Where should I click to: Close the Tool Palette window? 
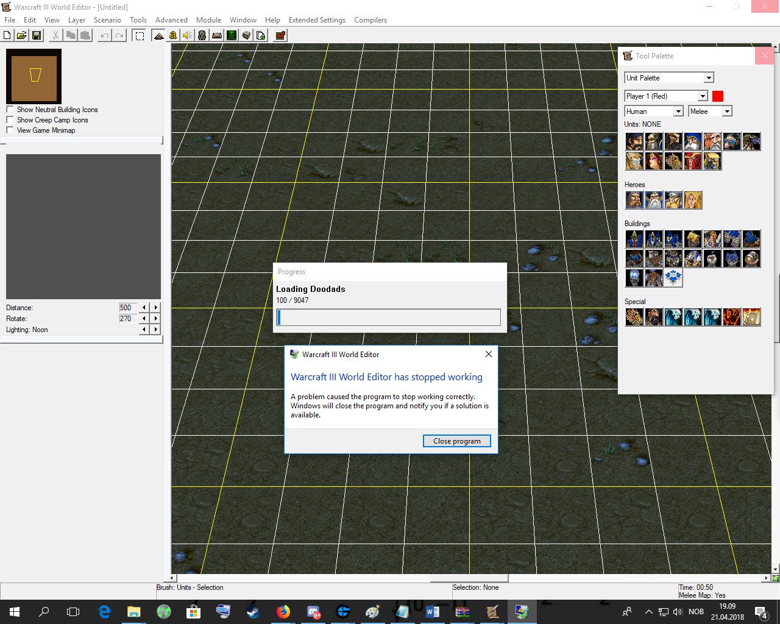[764, 55]
